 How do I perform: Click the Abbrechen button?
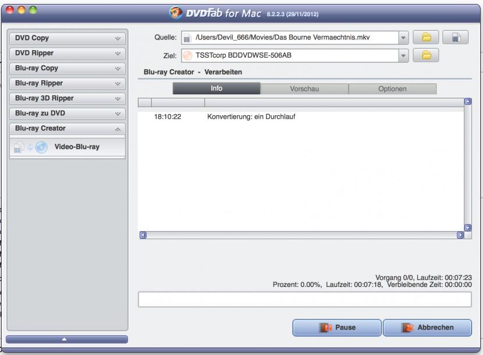point(427,328)
